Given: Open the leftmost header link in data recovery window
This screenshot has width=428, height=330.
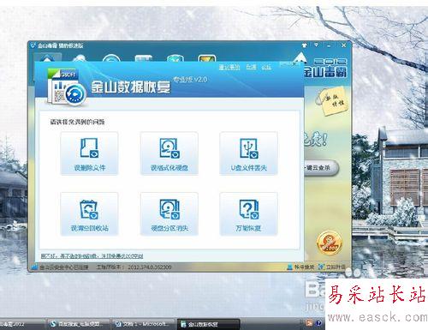Looking at the screenshot, I should pyautogui.click(x=229, y=67).
